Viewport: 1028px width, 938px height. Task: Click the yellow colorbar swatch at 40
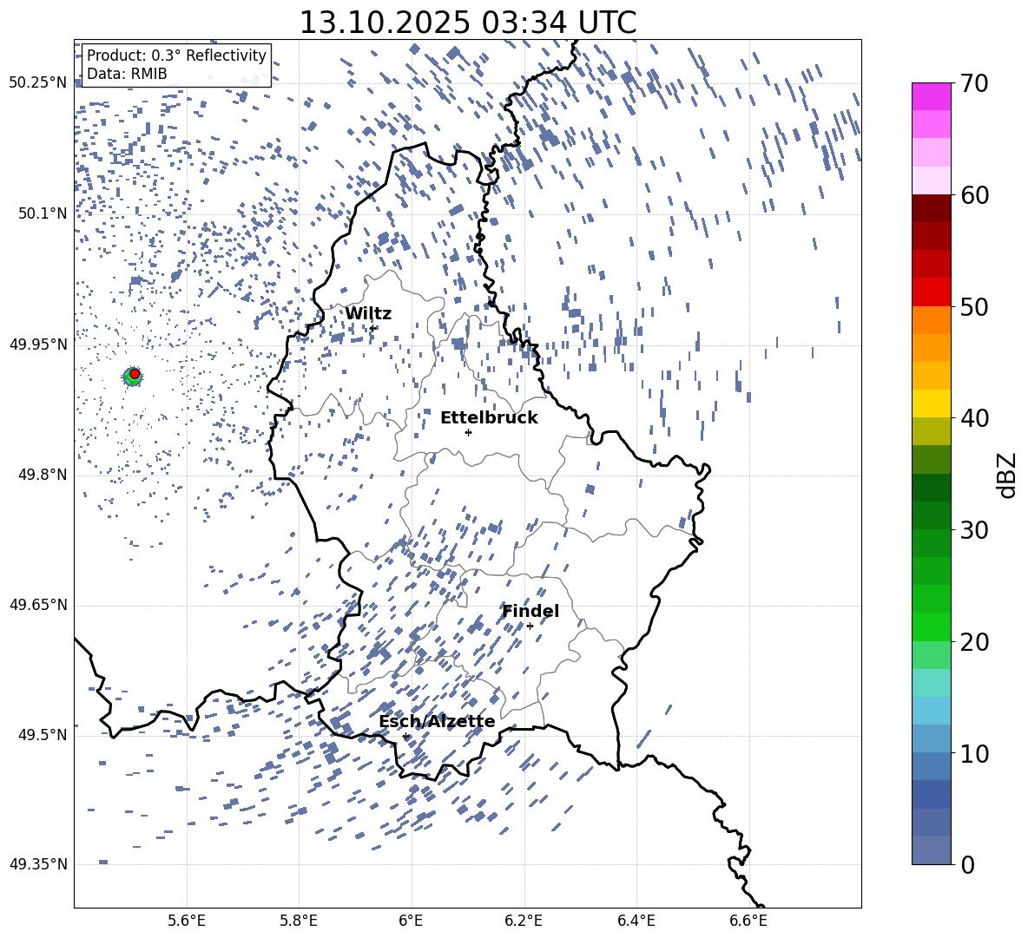tap(931, 403)
